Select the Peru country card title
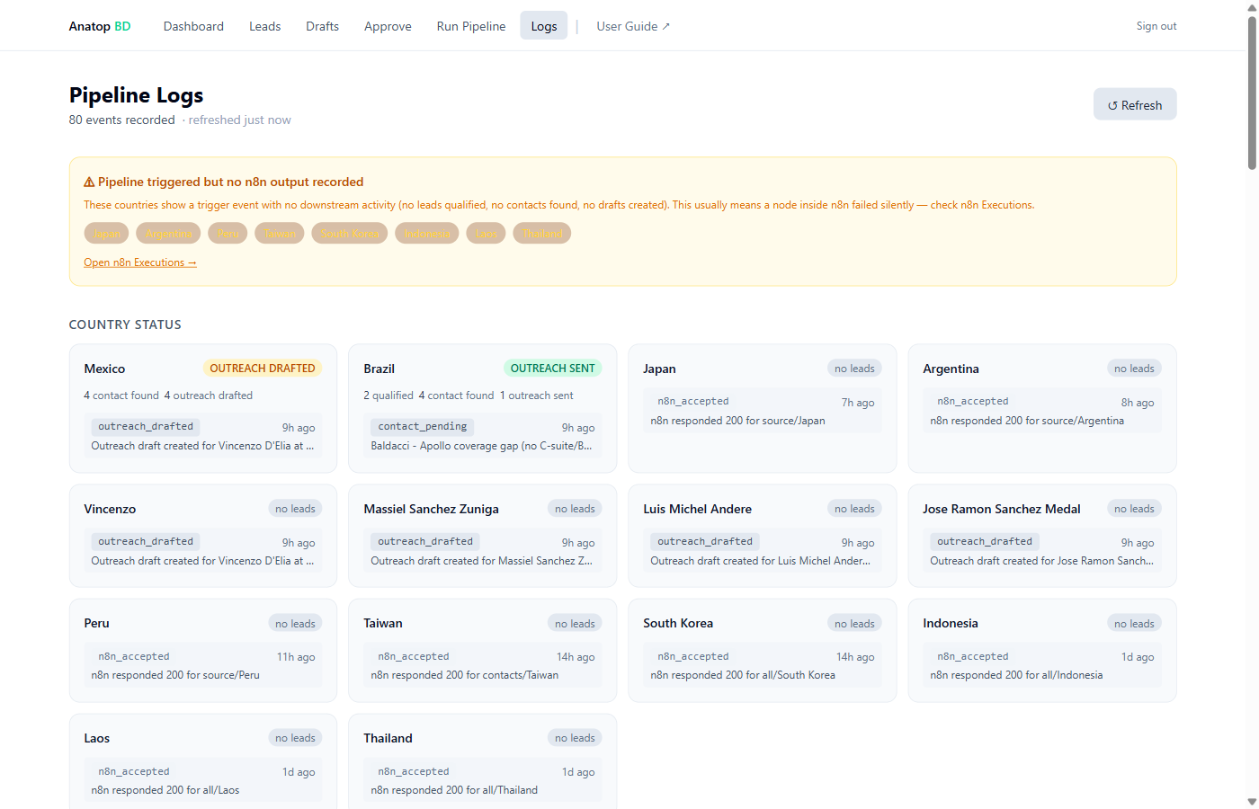1259x809 pixels. pyautogui.click(x=96, y=623)
